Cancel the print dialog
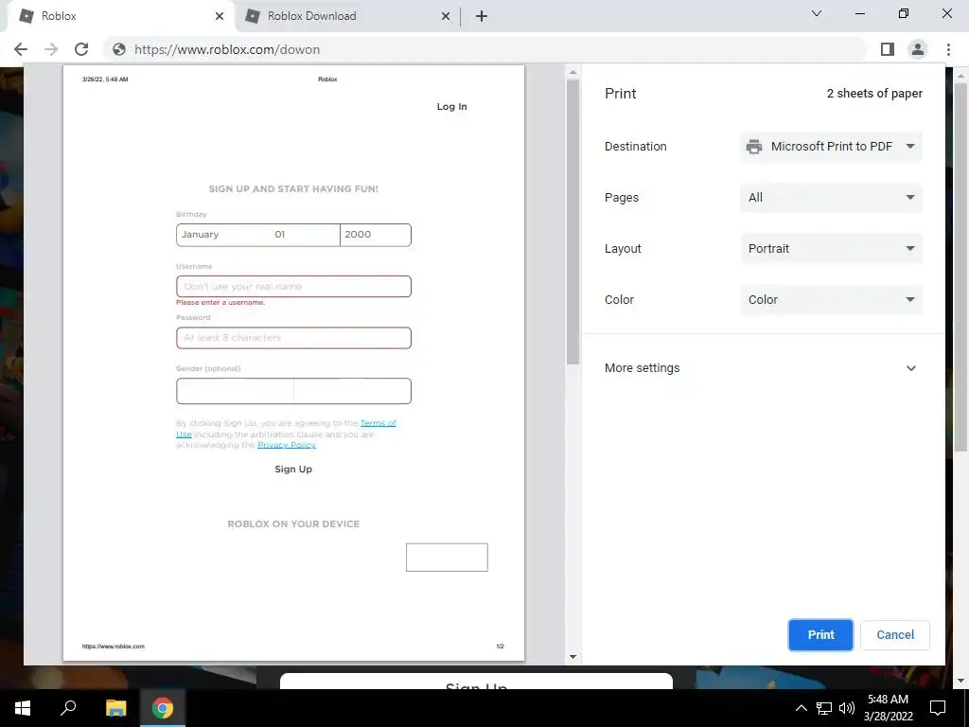Image resolution: width=969 pixels, height=727 pixels. tap(895, 635)
